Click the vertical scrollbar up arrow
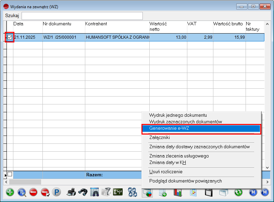This screenshot has width=274, height=202. (267, 24)
